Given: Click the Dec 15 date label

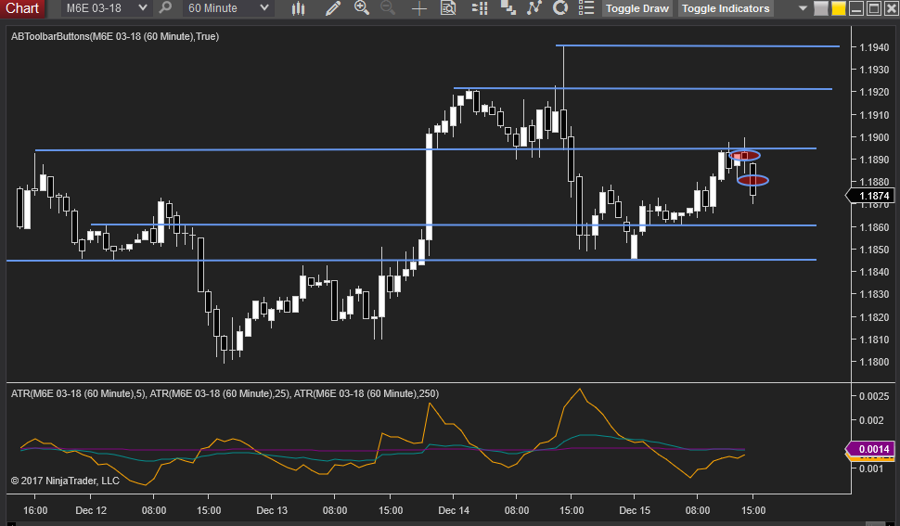Looking at the screenshot, I should 635,510.
